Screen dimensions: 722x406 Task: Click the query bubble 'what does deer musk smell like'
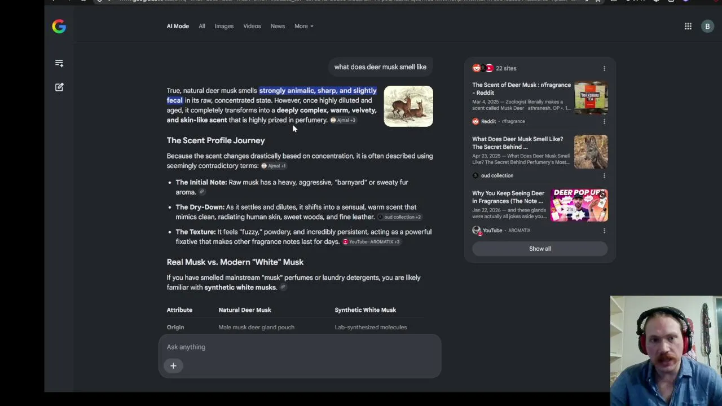[380, 67]
